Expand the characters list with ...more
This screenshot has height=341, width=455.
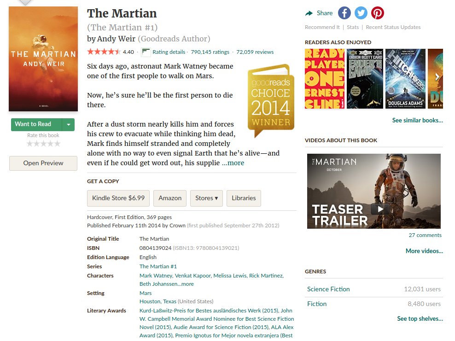coord(185,284)
